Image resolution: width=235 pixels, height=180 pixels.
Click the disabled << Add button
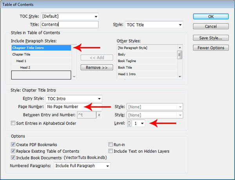97,58
